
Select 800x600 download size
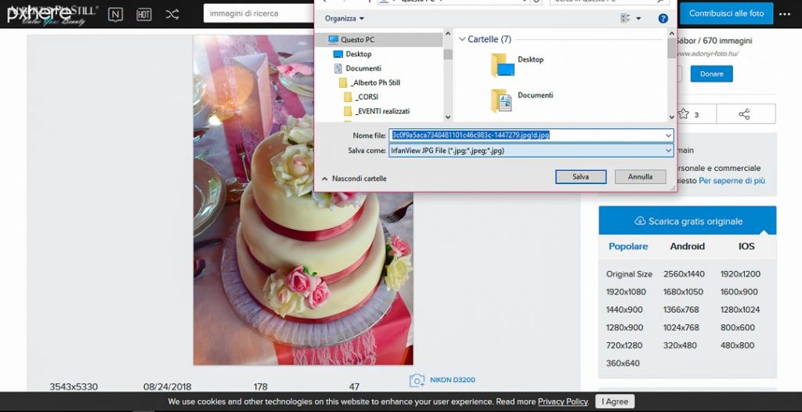[x=738, y=328]
